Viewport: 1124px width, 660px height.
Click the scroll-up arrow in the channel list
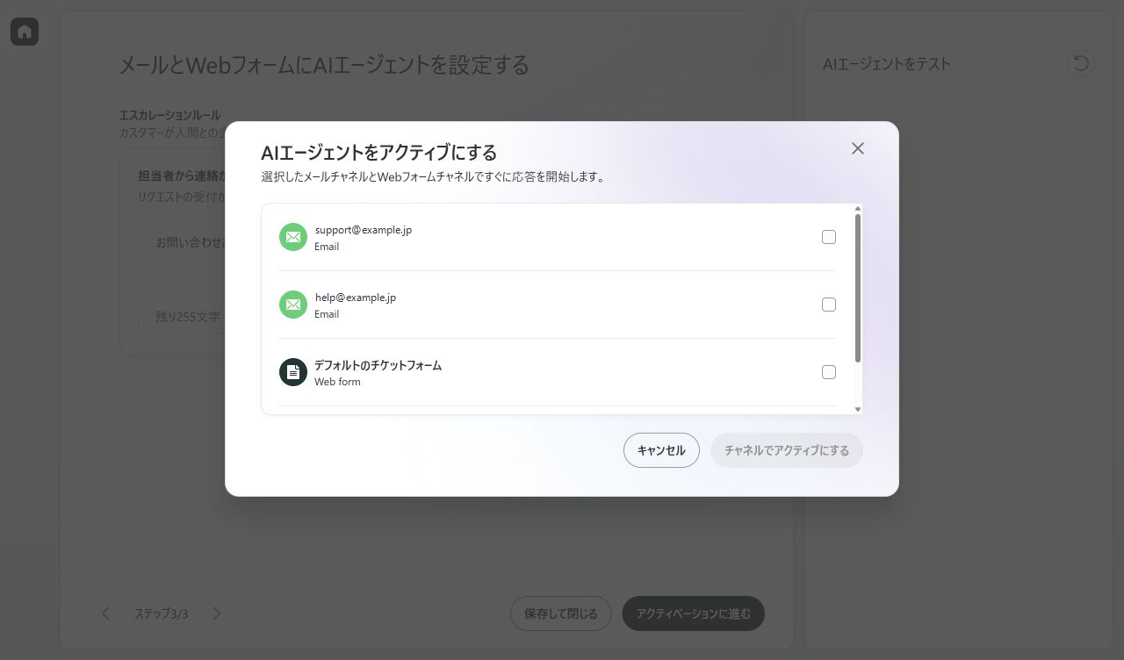pyautogui.click(x=858, y=208)
